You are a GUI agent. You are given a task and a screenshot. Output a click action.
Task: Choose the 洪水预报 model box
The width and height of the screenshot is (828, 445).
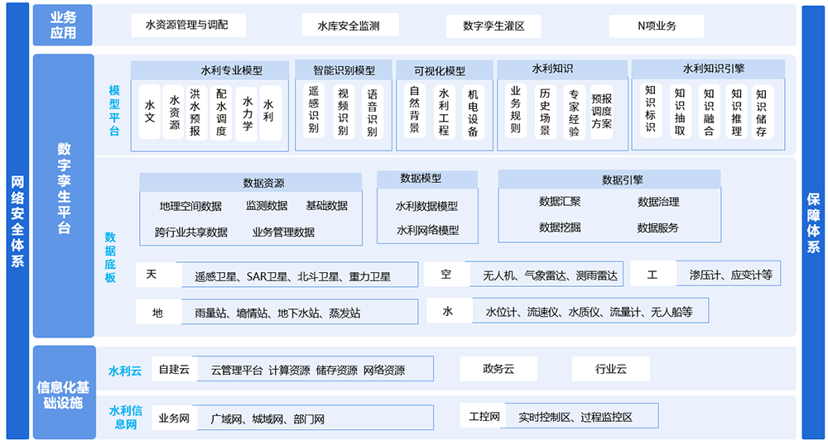coord(195,112)
